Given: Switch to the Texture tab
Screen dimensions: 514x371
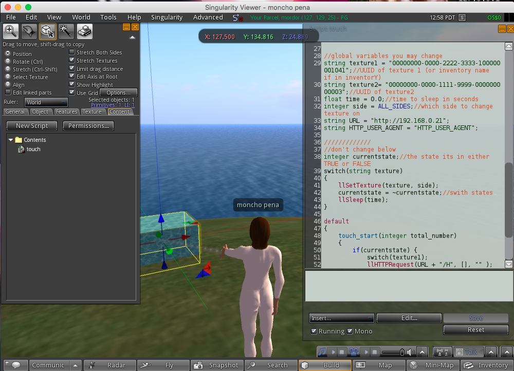Looking at the screenshot, I should [92, 112].
